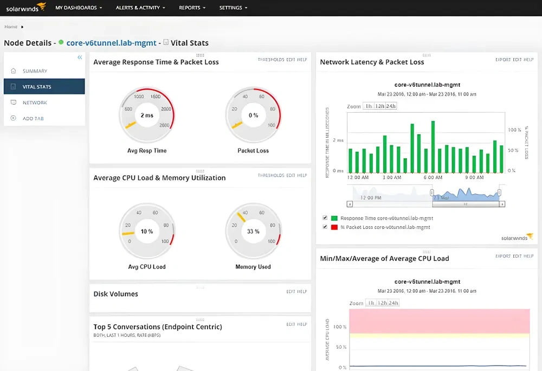
Task: Open Thresholds for Average Response Time & Packet Loss
Action: tap(271, 60)
